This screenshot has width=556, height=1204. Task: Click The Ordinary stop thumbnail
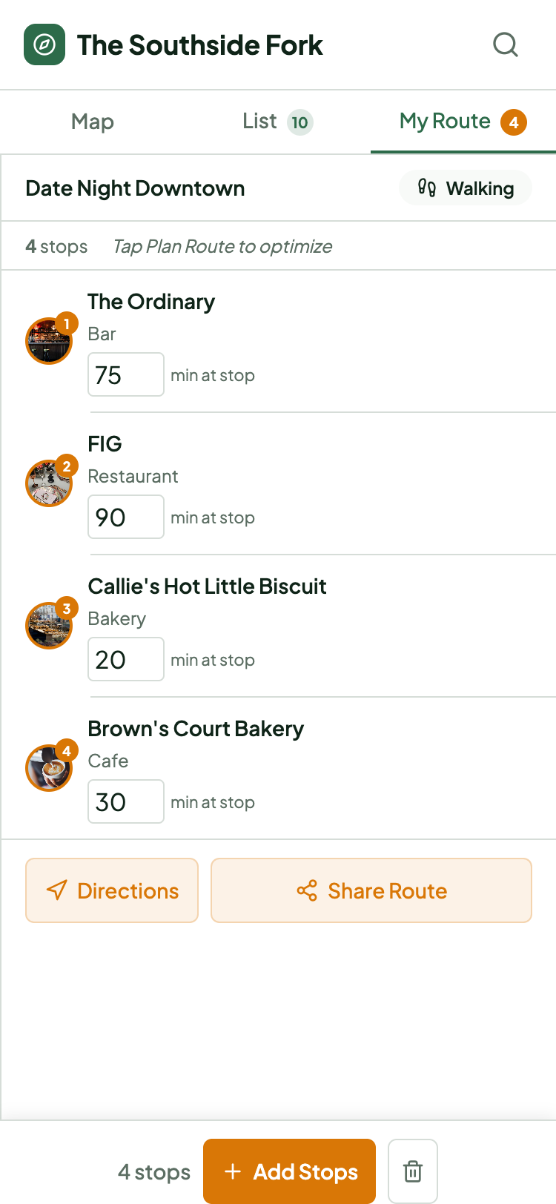49,341
